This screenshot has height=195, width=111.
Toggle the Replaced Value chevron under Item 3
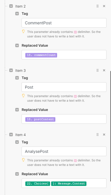[x=17, y=110]
